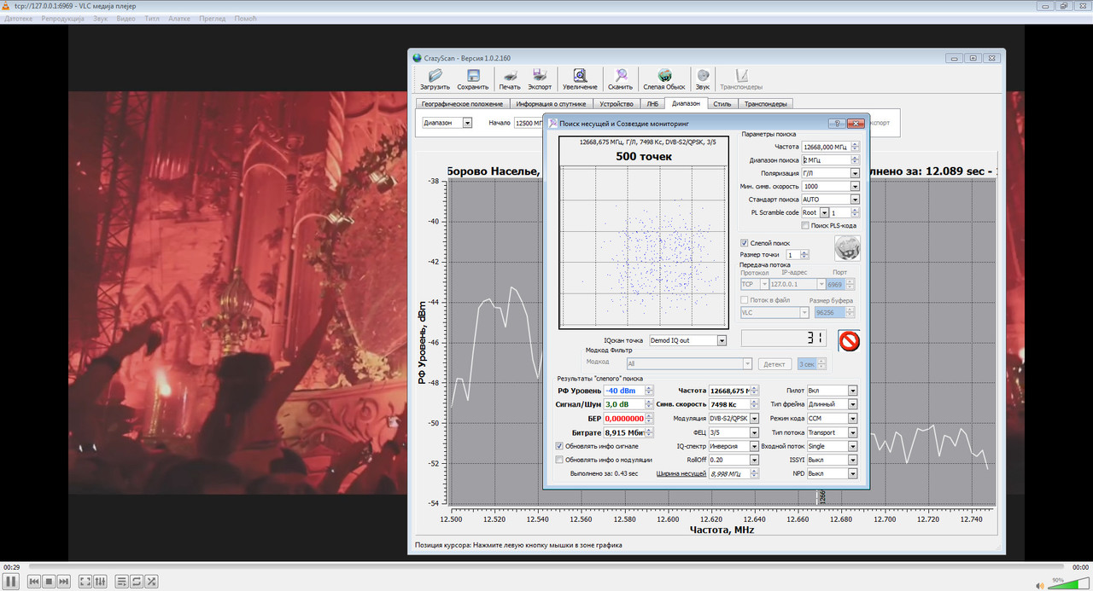The height and width of the screenshot is (591, 1093).
Task: Open the Пилот Вкл dropdown
Action: [852, 391]
